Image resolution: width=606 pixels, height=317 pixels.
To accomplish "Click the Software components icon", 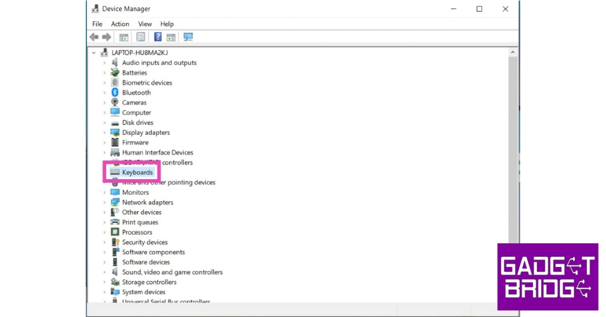I will 115,252.
